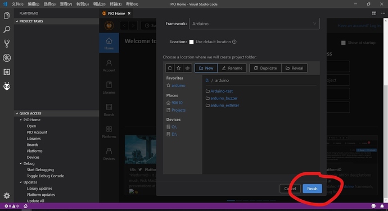Viewport: 388px width, 211px height.
Task: Collapse the Updates tree node
Action: coord(21,182)
